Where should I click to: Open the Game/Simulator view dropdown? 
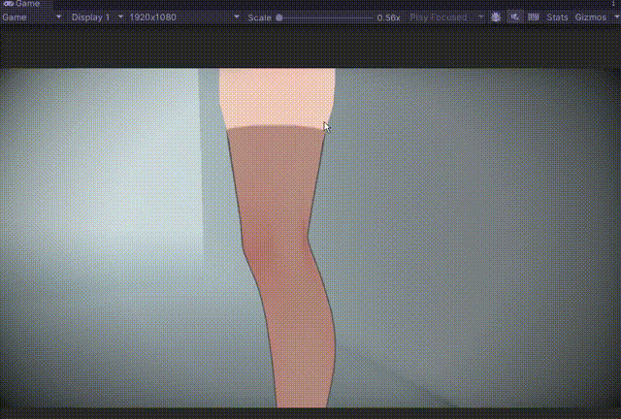(32, 17)
